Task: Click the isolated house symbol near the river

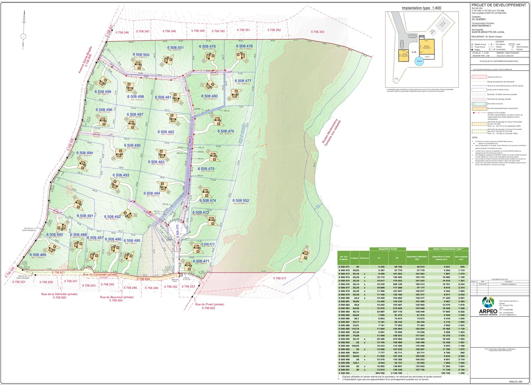Action: [x=306, y=254]
